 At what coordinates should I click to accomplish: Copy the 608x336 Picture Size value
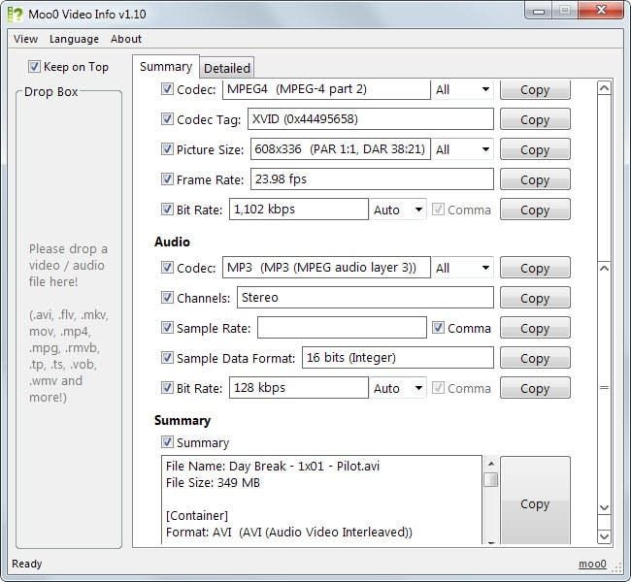tap(535, 149)
